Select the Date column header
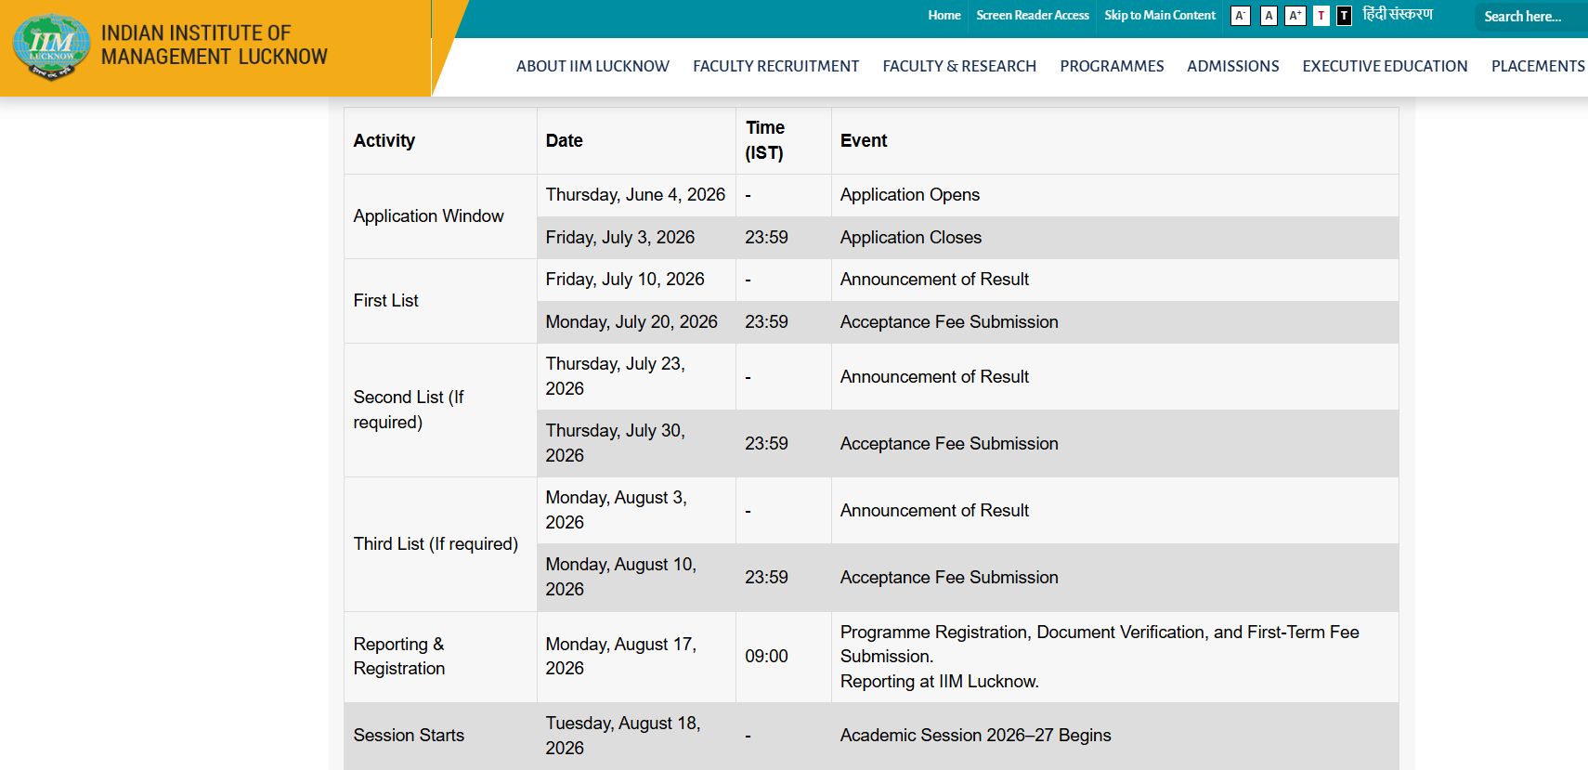 (636, 141)
